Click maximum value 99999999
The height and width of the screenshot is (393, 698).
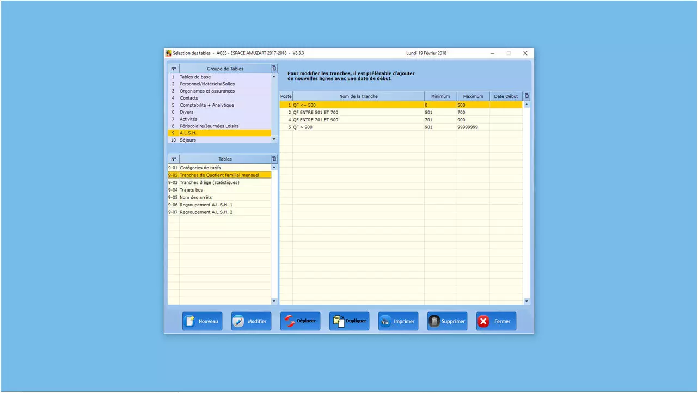coord(468,127)
